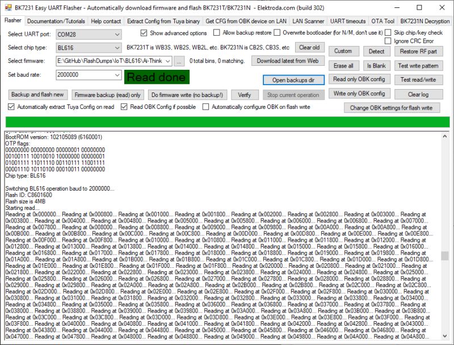454x345 pixels.
Task: Open the UART timeouts tab
Action: [348, 21]
